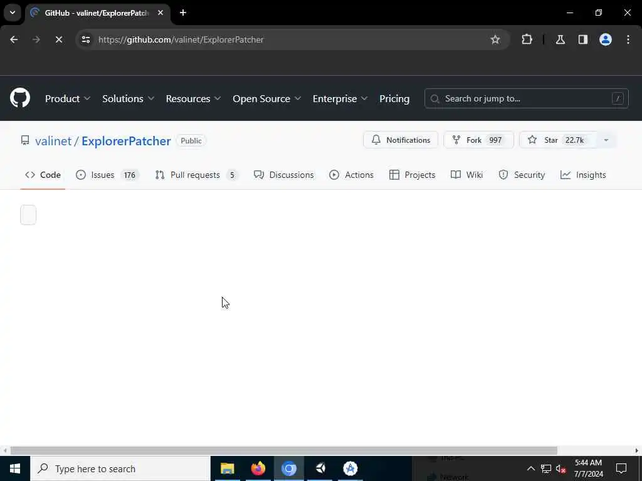Toggle browser side panel icon

582,39
